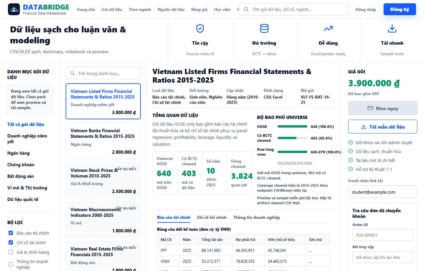Click the trend arrow icon above Dễ dùng
Viewport: 424px width, 271px height.
[x=328, y=28]
